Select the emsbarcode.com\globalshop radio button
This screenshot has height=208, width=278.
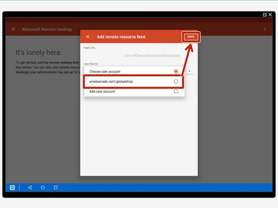[x=176, y=82]
